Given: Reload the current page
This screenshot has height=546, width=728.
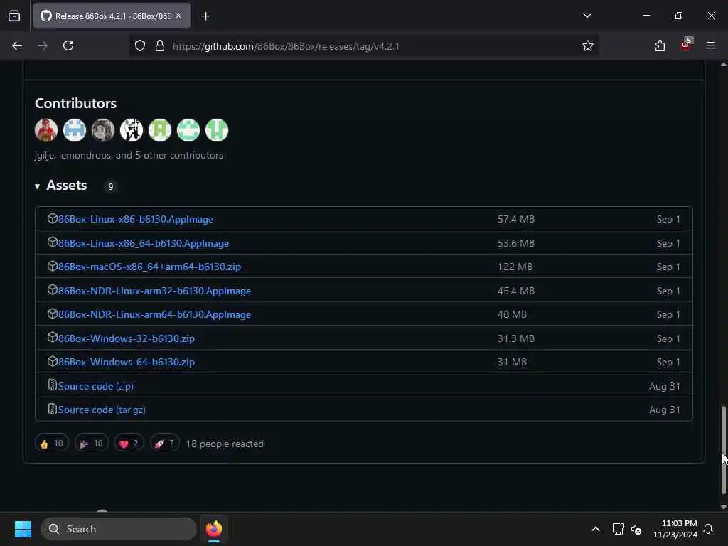Looking at the screenshot, I should tap(68, 45).
